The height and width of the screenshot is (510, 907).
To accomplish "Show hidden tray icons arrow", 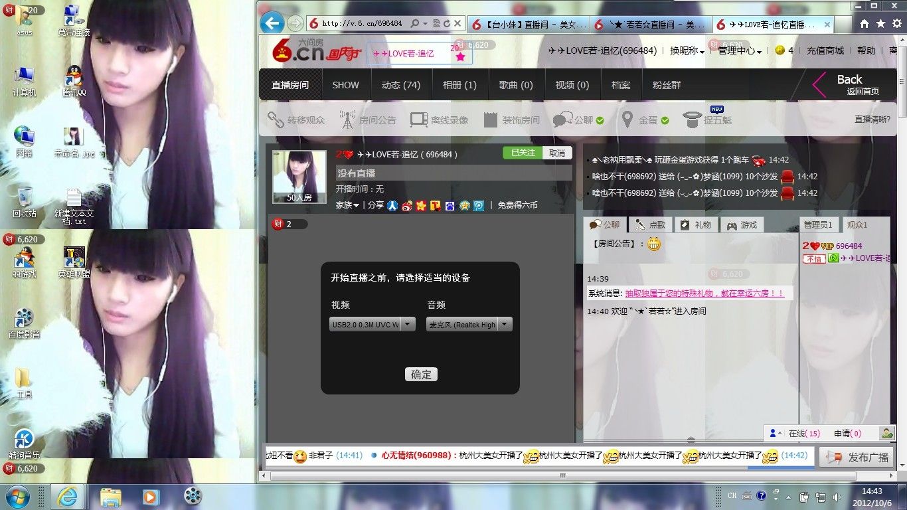I will [788, 496].
